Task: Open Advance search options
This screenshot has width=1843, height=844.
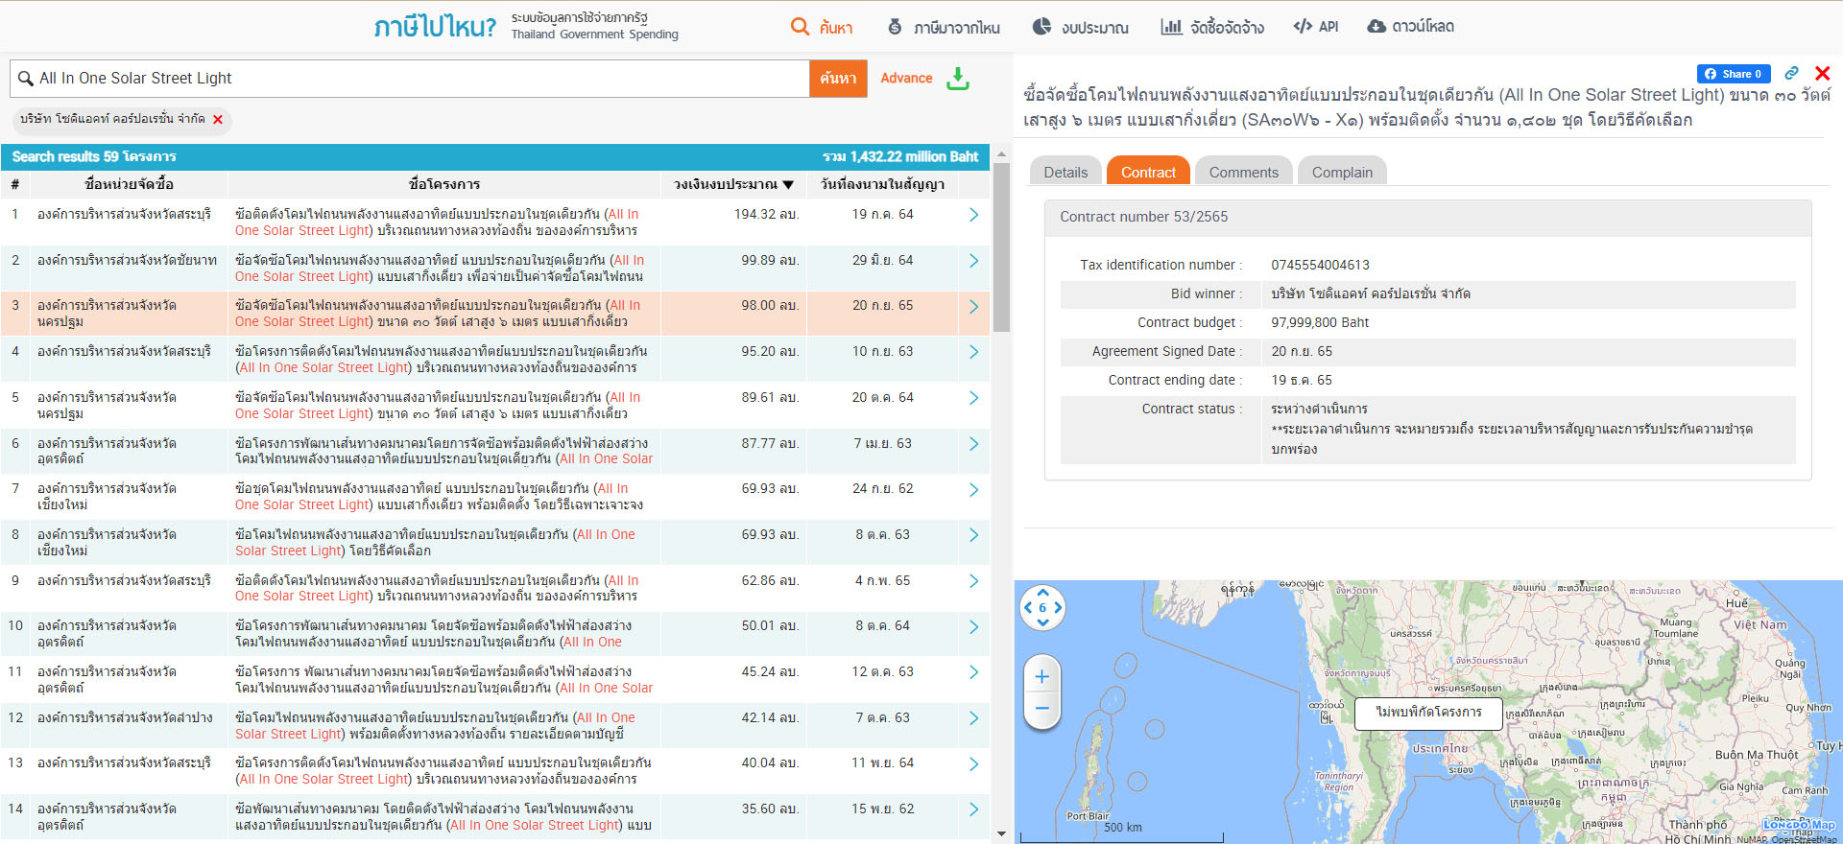Action: (x=906, y=79)
